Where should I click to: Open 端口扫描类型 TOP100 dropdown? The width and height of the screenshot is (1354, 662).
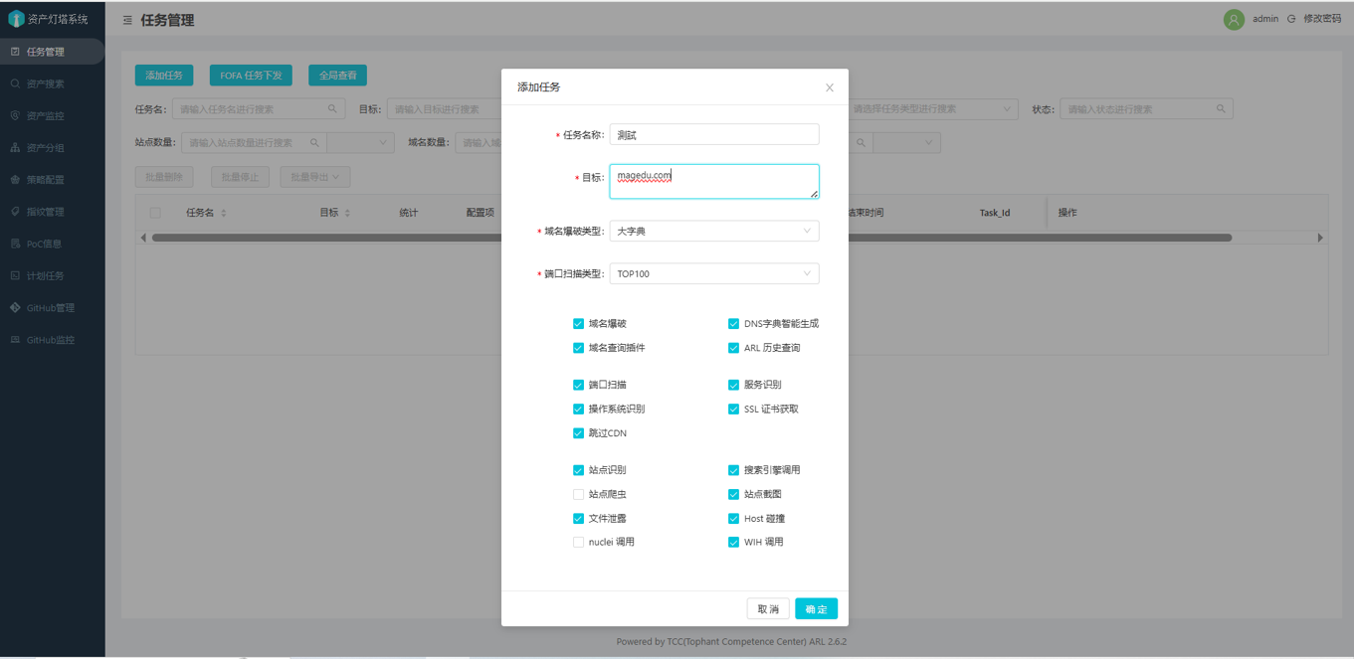coord(714,273)
